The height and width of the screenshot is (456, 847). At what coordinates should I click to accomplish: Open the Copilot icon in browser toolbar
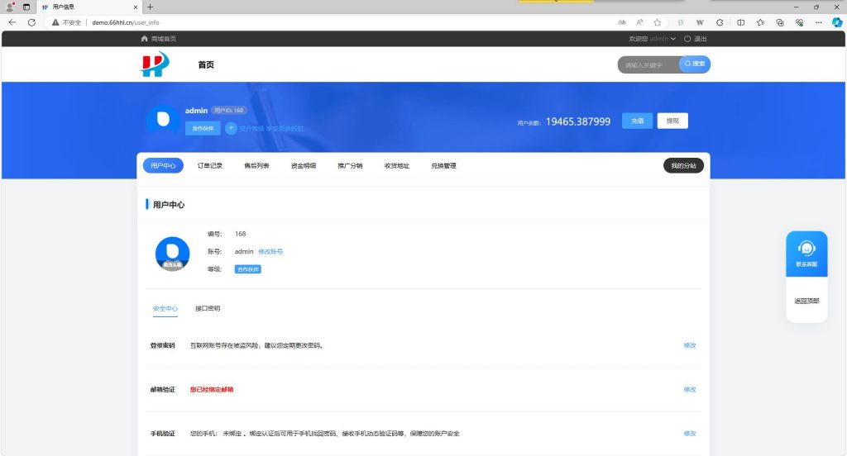[x=837, y=22]
